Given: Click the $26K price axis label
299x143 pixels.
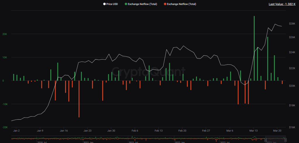Looking at the screenshot, I should click(x=292, y=37).
